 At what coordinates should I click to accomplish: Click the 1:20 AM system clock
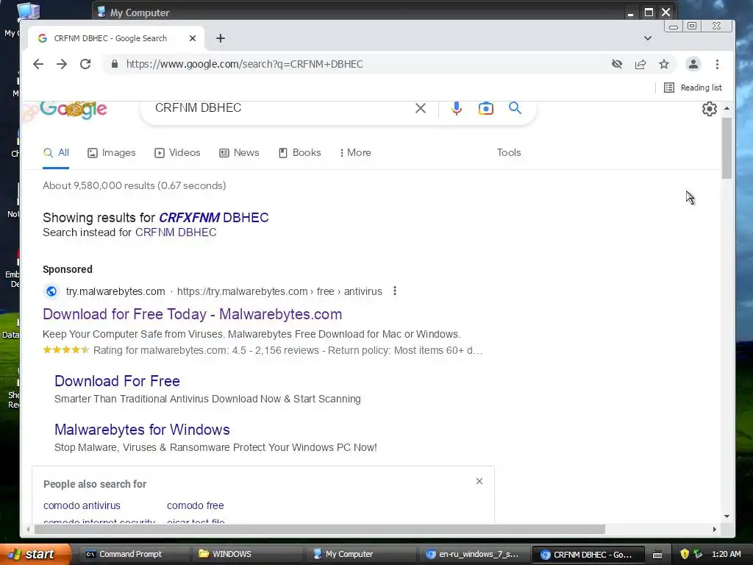pyautogui.click(x=726, y=555)
